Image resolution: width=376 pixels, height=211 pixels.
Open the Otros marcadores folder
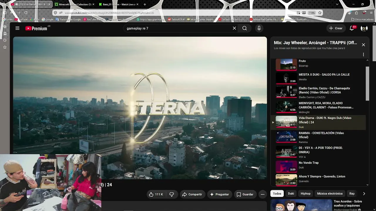[x=362, y=20]
